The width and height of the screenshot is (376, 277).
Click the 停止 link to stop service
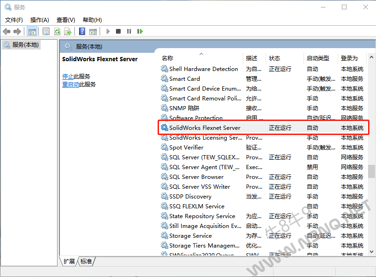(x=68, y=77)
